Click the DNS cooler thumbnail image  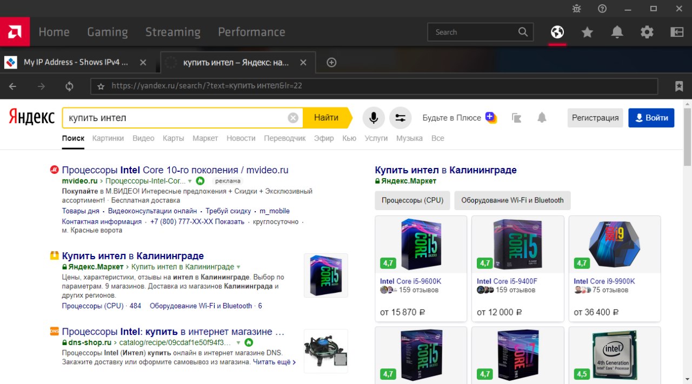[326, 351]
